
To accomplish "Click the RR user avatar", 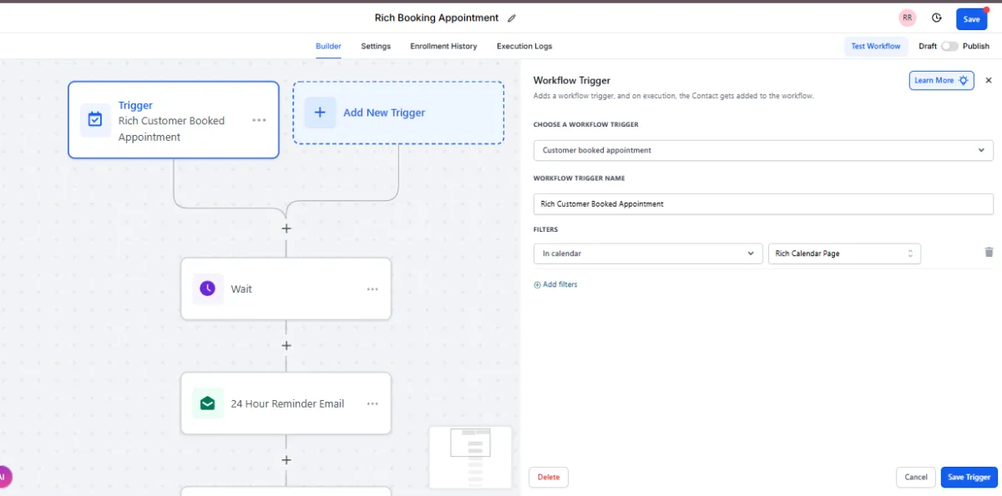I will coord(908,18).
